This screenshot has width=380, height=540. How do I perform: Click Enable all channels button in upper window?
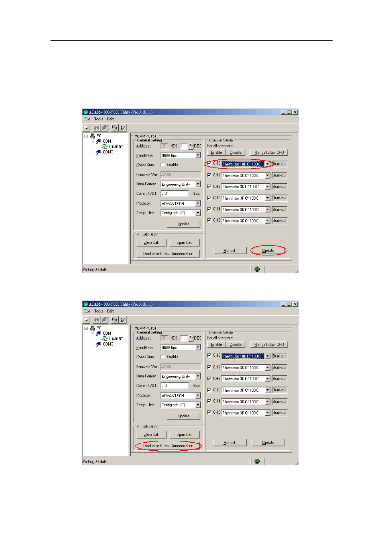coord(216,152)
